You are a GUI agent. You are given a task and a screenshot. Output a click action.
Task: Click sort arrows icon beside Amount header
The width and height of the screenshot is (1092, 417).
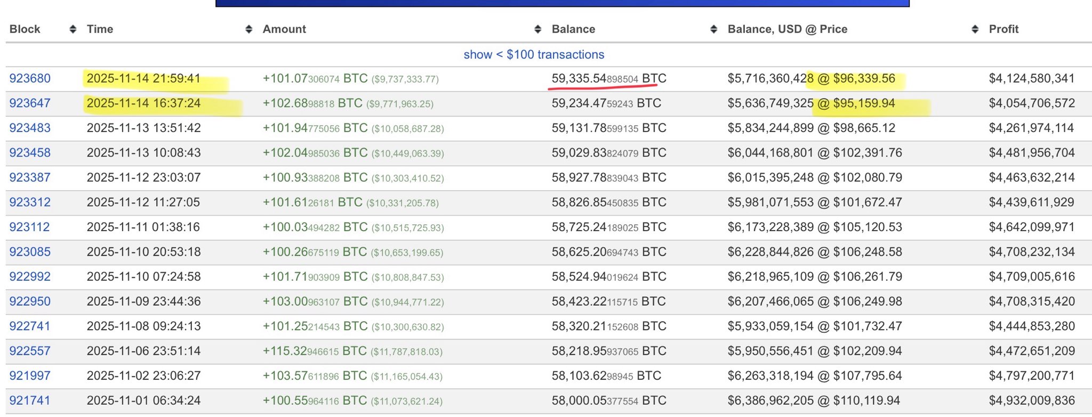pyautogui.click(x=537, y=29)
